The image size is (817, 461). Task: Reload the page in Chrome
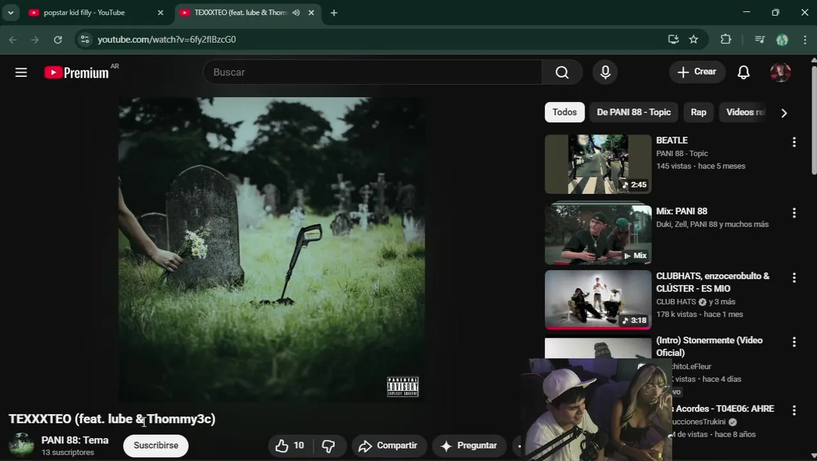click(x=58, y=40)
